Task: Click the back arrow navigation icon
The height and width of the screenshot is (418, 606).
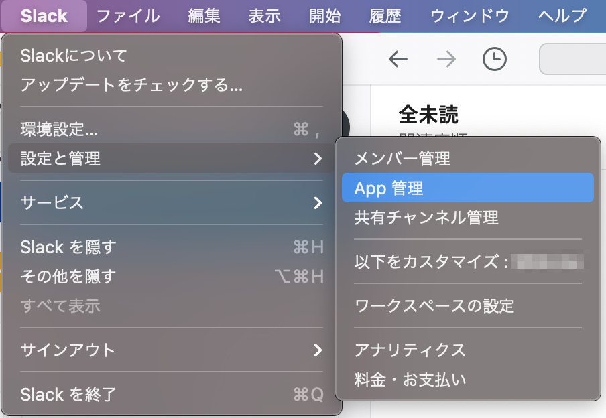Action: 398,59
